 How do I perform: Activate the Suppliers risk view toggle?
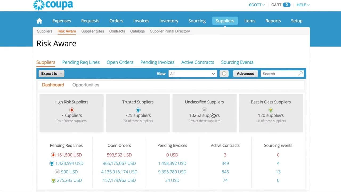pos(46,62)
